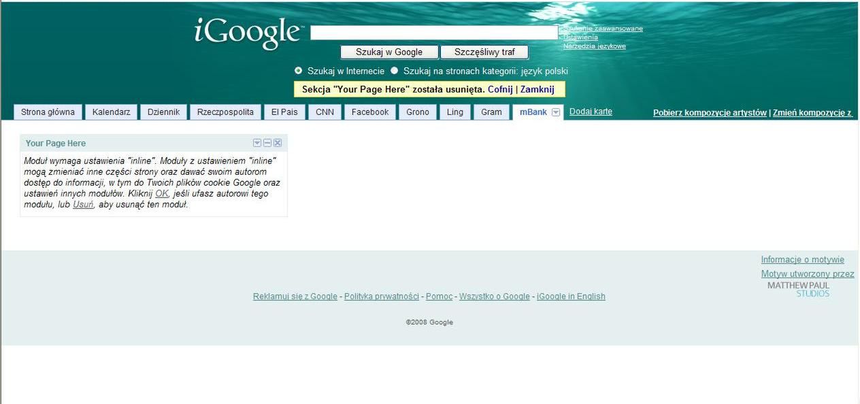
Task: Click the Dodaj kartę link
Action: coord(591,112)
